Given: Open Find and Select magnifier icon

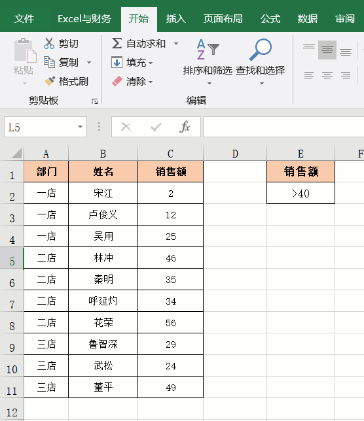Looking at the screenshot, I should tap(261, 50).
